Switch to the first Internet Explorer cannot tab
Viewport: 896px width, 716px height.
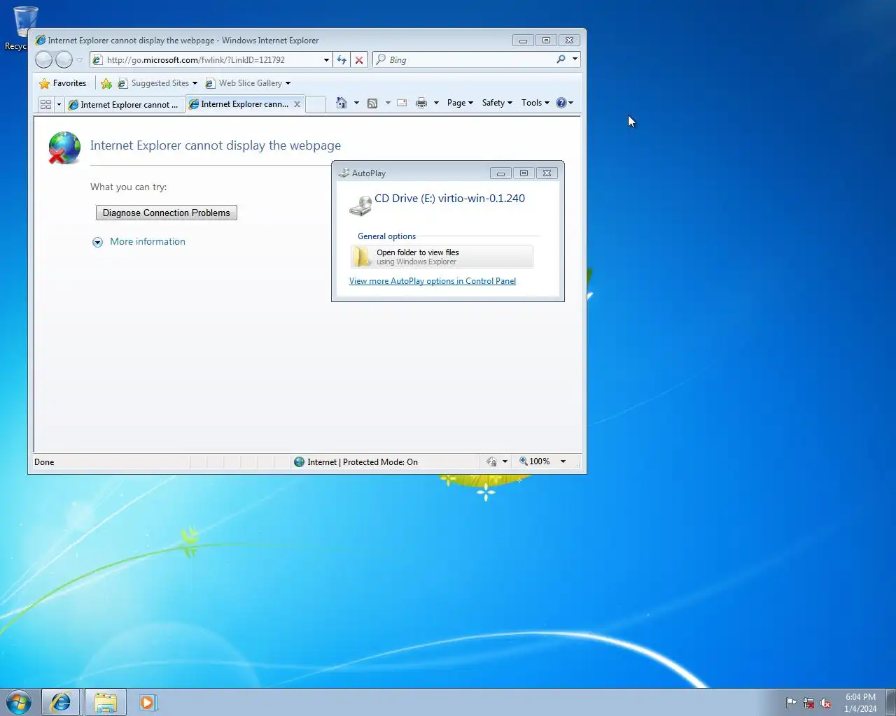pyautogui.click(x=125, y=104)
